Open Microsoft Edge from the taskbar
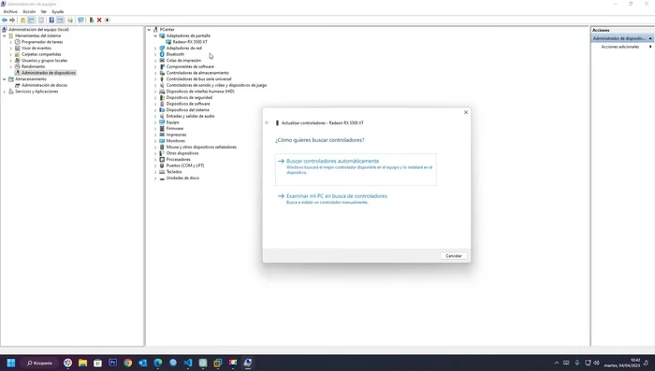This screenshot has width=655, height=371. tap(158, 363)
